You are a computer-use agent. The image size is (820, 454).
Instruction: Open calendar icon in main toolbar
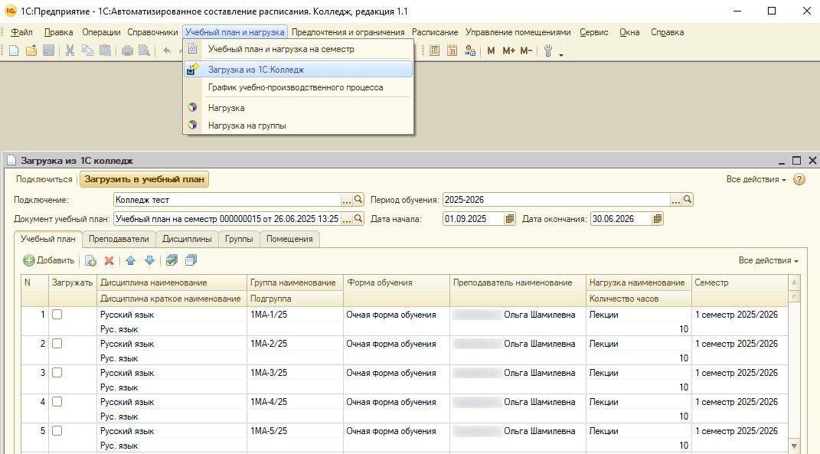pyautogui.click(x=452, y=51)
